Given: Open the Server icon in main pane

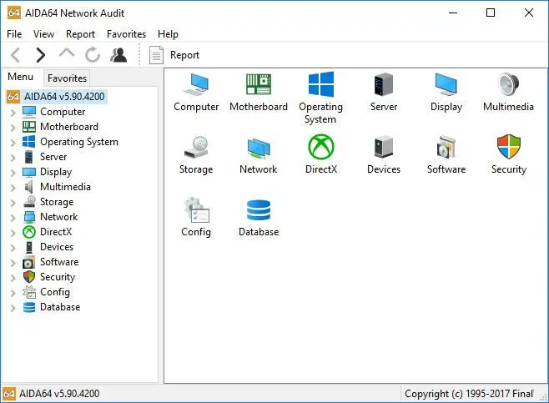Looking at the screenshot, I should click(x=384, y=84).
